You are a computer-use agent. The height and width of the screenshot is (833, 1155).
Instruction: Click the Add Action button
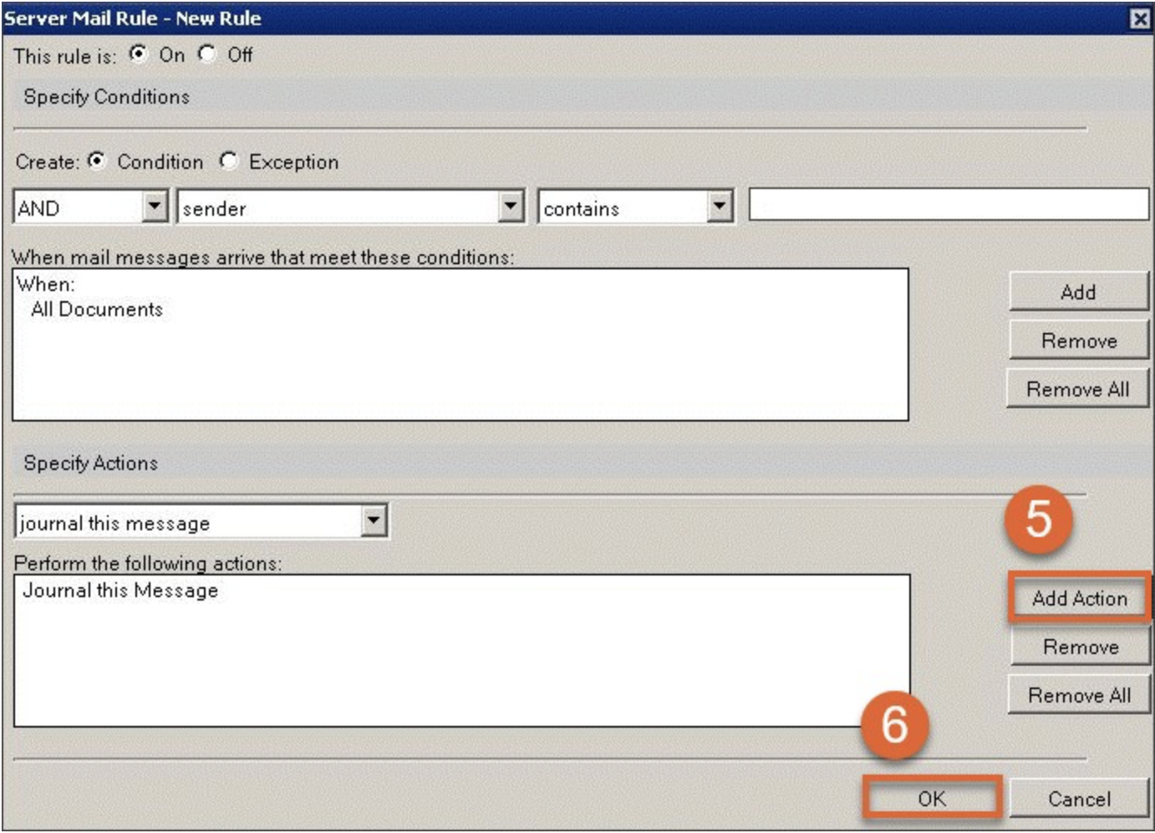(1079, 598)
